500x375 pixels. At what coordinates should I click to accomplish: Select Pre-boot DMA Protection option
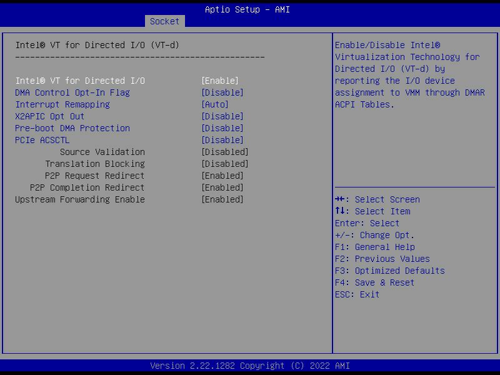pyautogui.click(x=72, y=128)
